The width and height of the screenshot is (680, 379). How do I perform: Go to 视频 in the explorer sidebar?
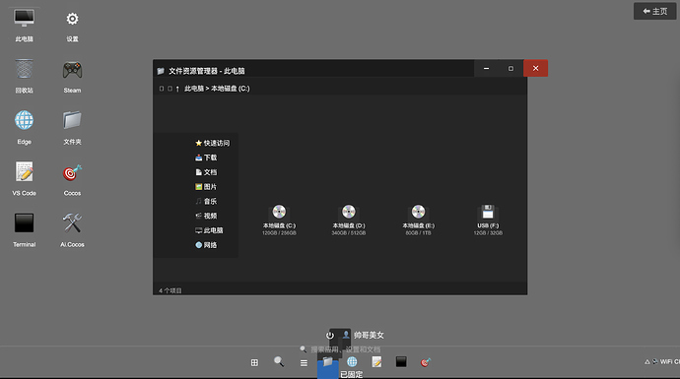pos(206,216)
